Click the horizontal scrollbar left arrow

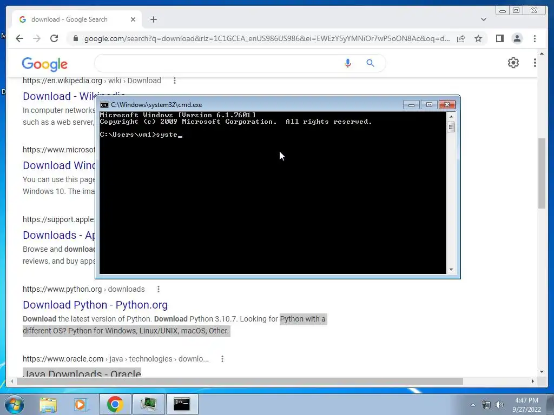pyautogui.click(x=12, y=381)
